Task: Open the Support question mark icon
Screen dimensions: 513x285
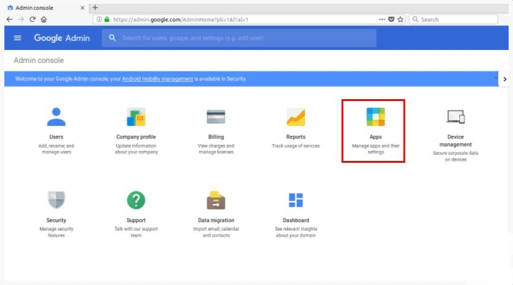Action: (136, 200)
